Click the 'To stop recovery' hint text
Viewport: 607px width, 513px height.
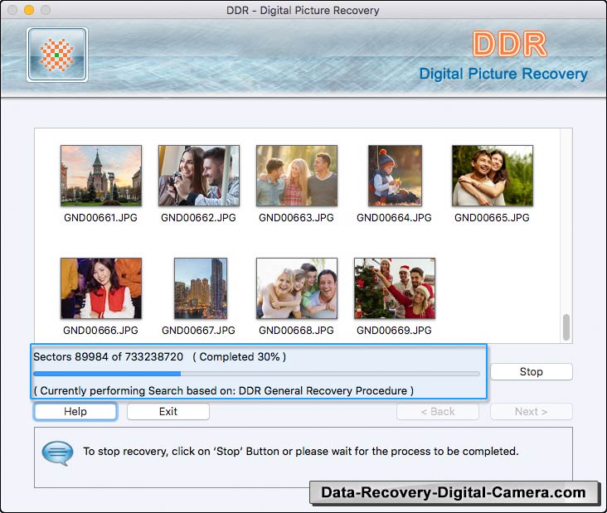301,451
